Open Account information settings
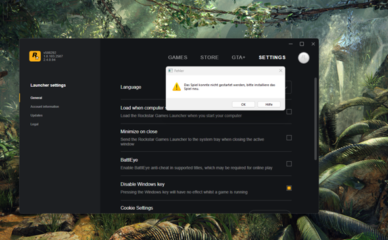 (45, 107)
